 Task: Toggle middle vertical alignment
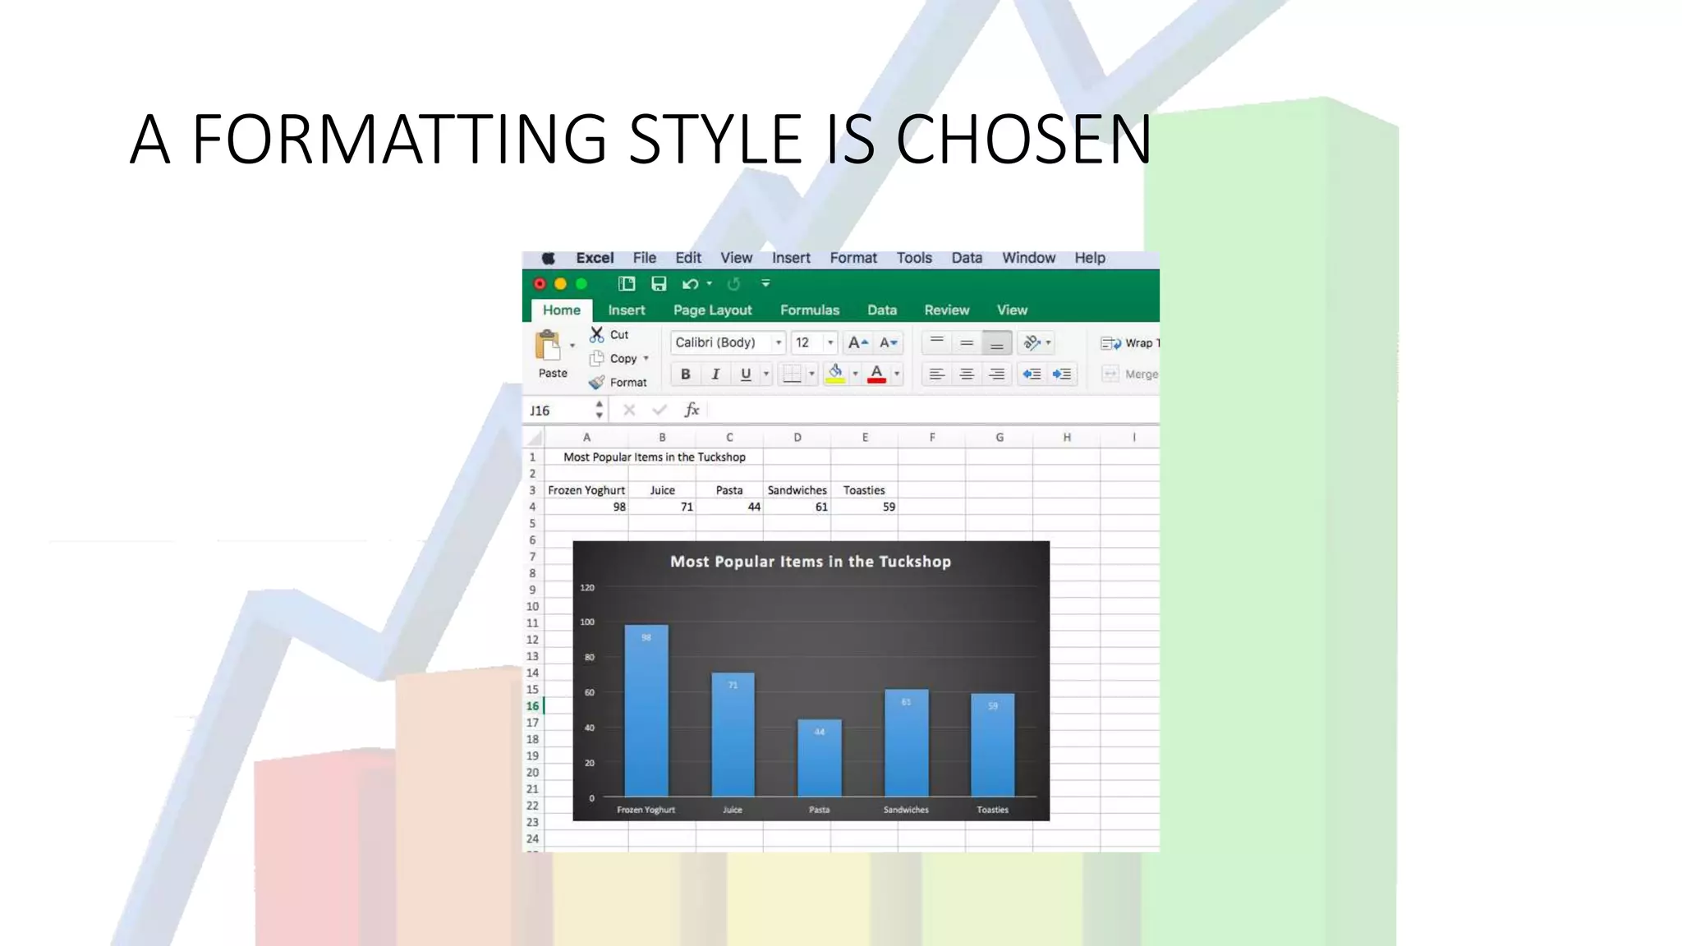tap(967, 342)
